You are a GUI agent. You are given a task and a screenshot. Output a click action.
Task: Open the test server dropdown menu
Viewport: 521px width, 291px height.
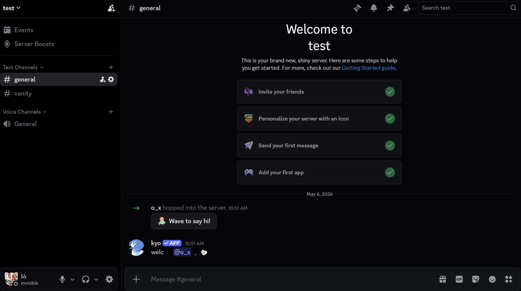[x=12, y=8]
